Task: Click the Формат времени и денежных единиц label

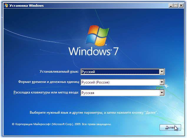Action: [x=49, y=82]
